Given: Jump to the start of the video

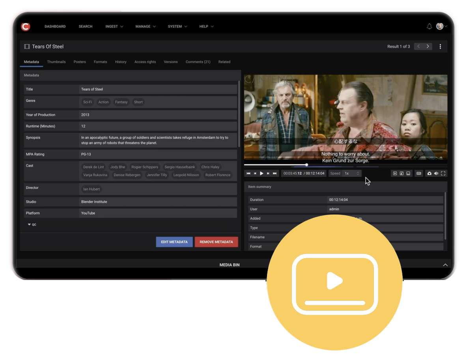Looking at the screenshot, I should [x=248, y=173].
